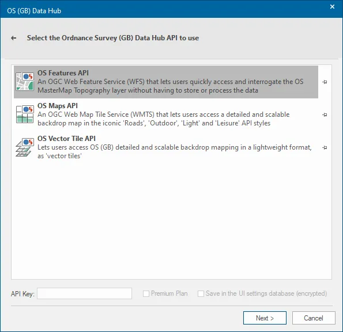Enable the Premium Plan checkbox
The image size is (343, 332).
pos(146,293)
